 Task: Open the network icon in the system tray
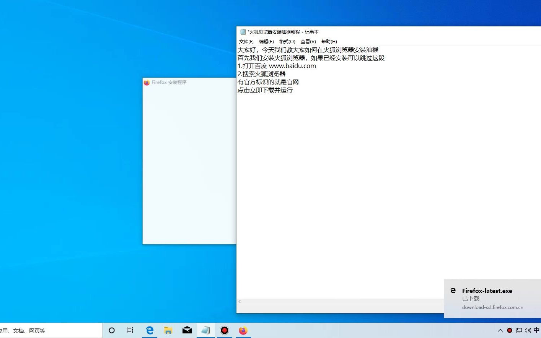(x=519, y=330)
